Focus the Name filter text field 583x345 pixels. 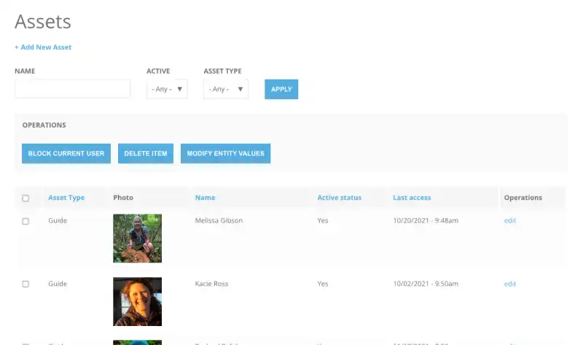pyautogui.click(x=72, y=88)
